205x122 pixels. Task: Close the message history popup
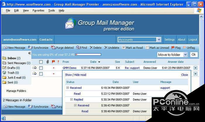(184, 75)
